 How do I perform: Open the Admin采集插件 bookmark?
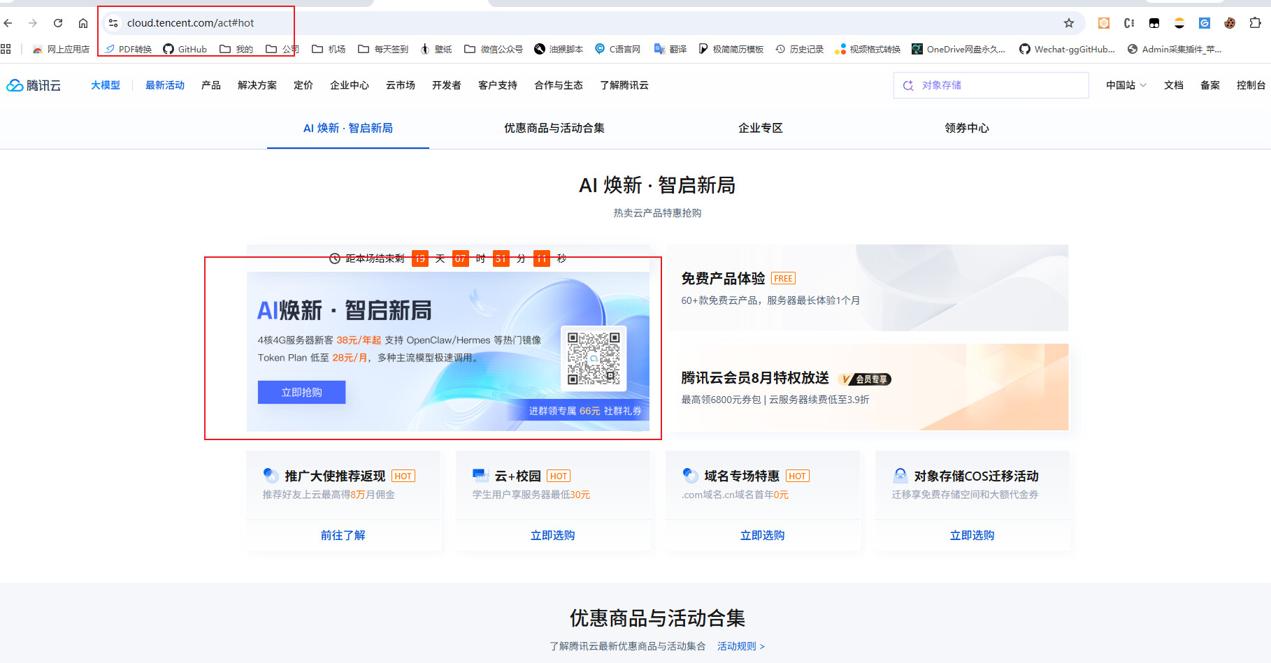(x=1175, y=49)
